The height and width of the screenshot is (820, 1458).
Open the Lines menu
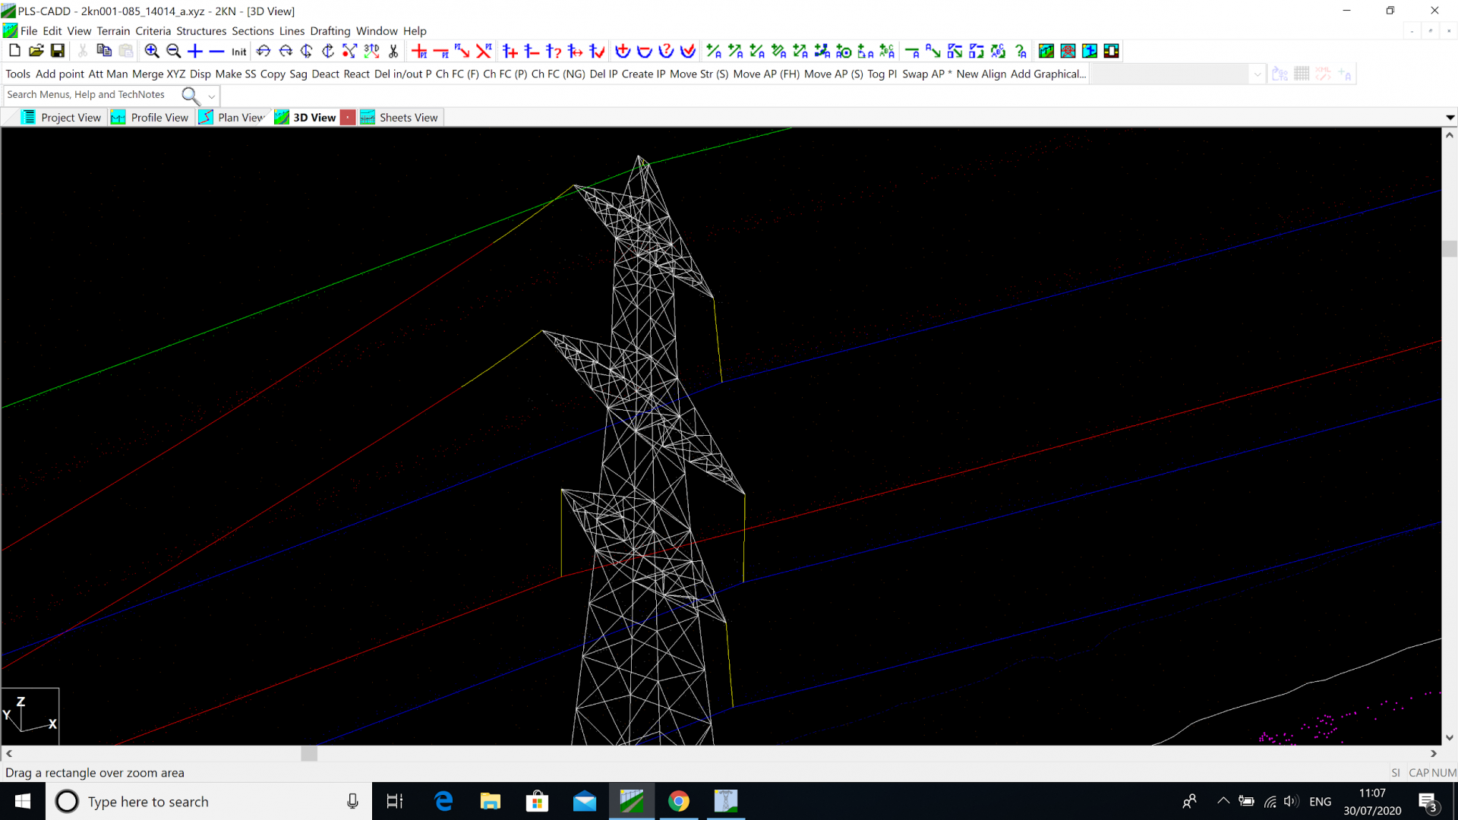[x=292, y=31]
